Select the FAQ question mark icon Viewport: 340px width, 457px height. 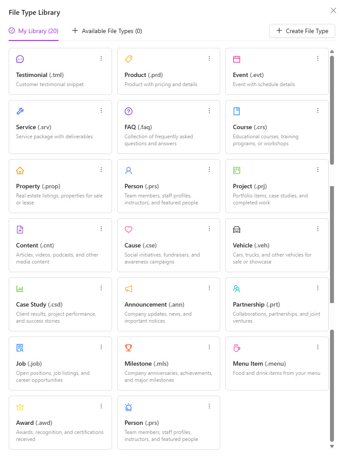(x=128, y=111)
